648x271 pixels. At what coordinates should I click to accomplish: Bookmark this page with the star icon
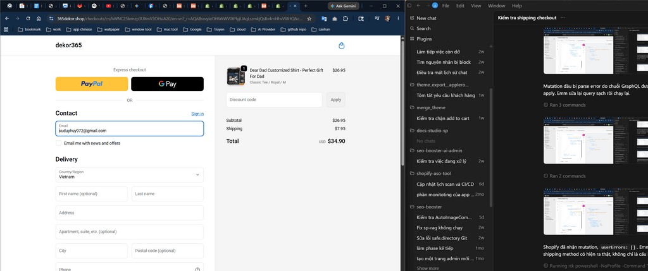click(309, 18)
